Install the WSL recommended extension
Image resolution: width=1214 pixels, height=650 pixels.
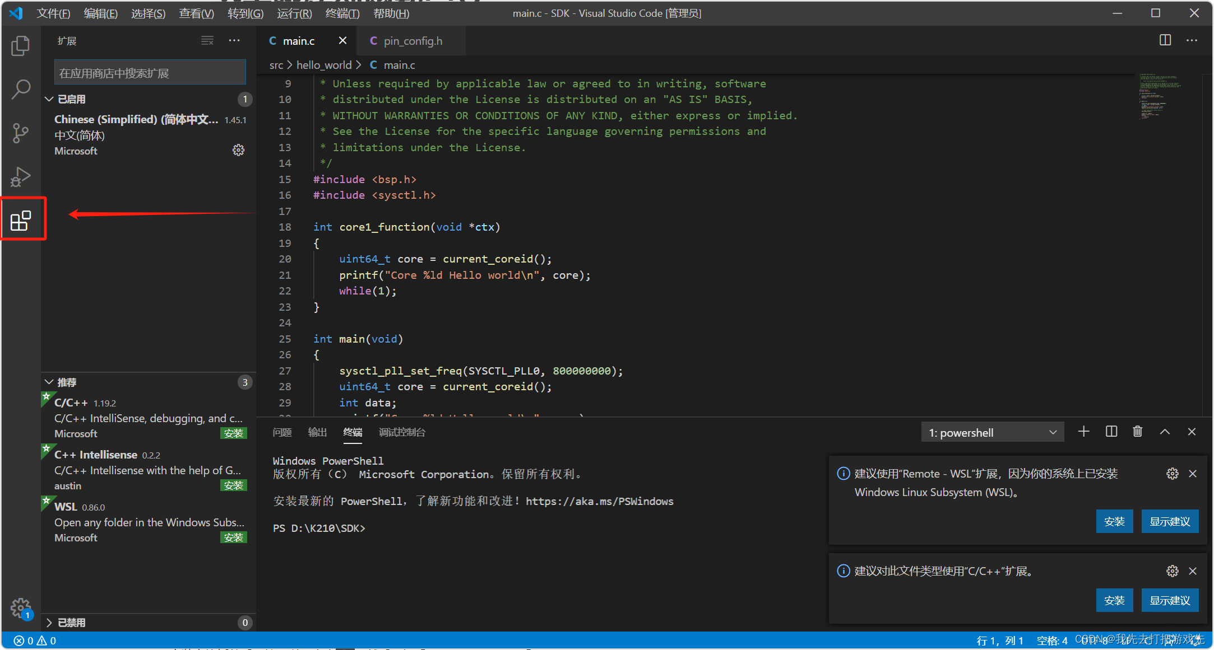(x=234, y=537)
